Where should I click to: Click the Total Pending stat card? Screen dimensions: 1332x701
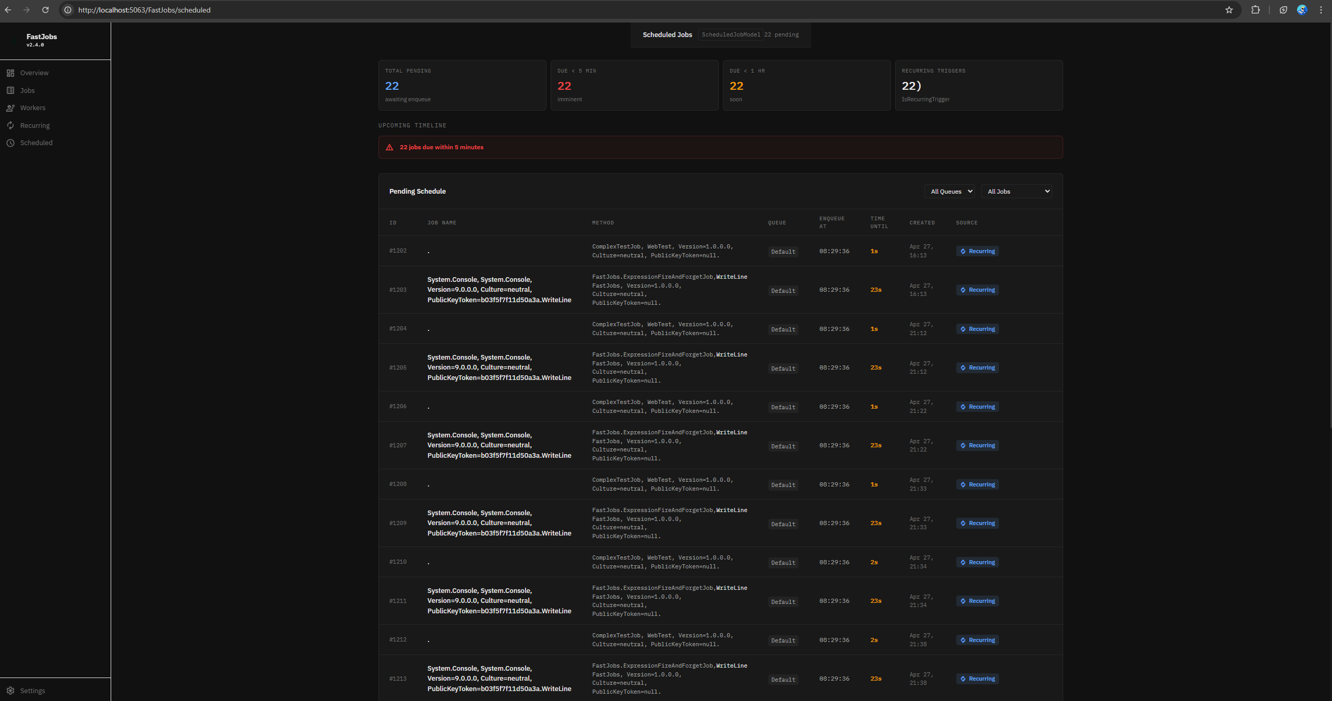coord(462,85)
